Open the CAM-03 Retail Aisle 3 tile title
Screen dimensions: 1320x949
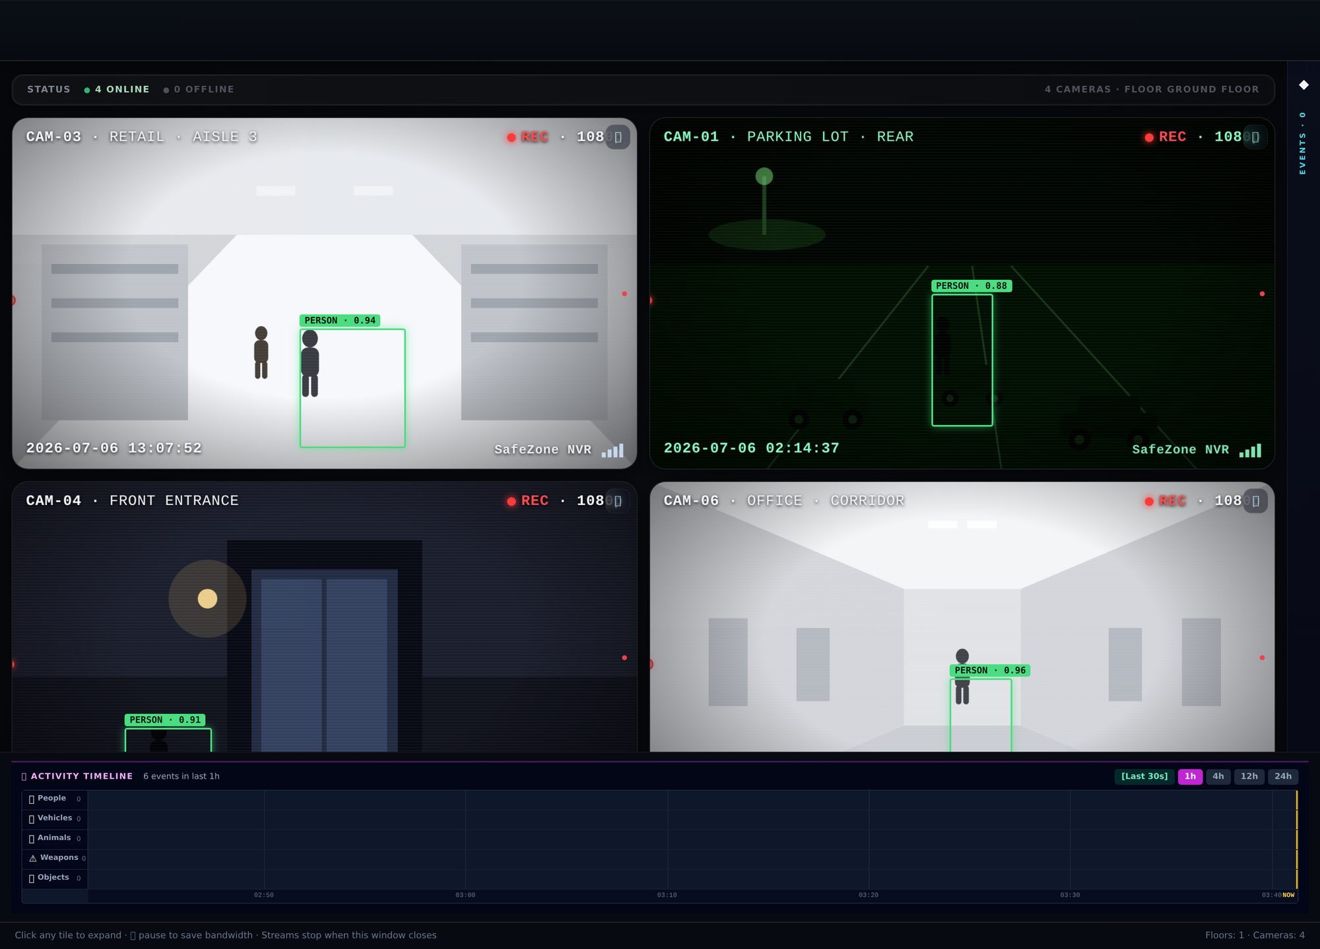point(142,137)
